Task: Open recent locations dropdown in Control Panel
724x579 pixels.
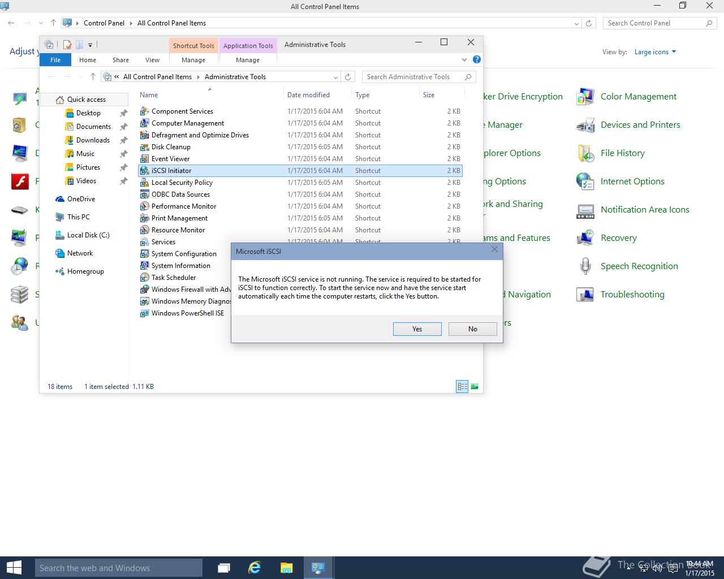Action: pyautogui.click(x=40, y=23)
